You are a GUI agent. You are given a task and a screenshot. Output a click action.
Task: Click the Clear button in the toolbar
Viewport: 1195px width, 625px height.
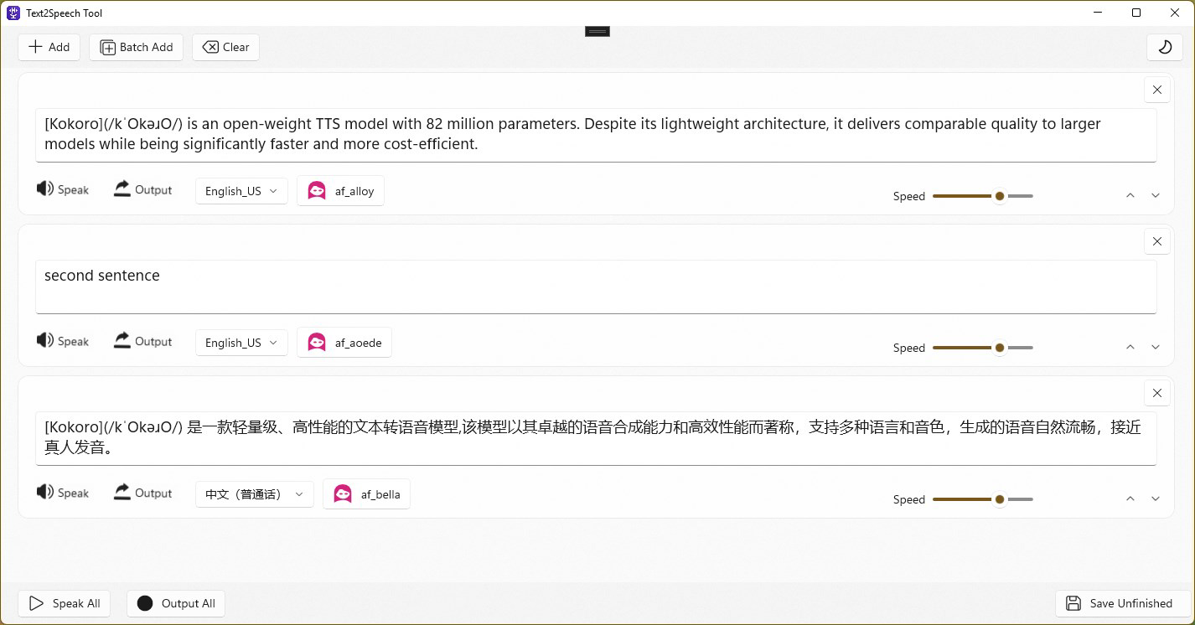225,47
